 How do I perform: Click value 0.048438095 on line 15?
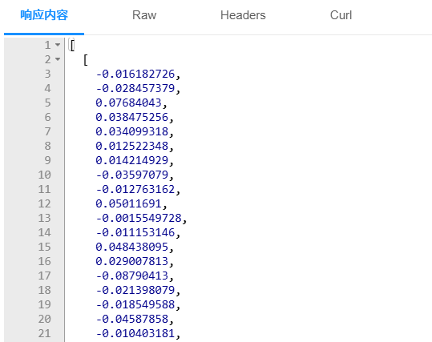tap(132, 247)
